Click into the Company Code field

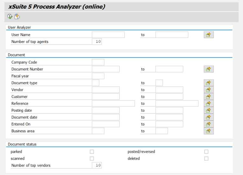pyautogui.click(x=98, y=62)
